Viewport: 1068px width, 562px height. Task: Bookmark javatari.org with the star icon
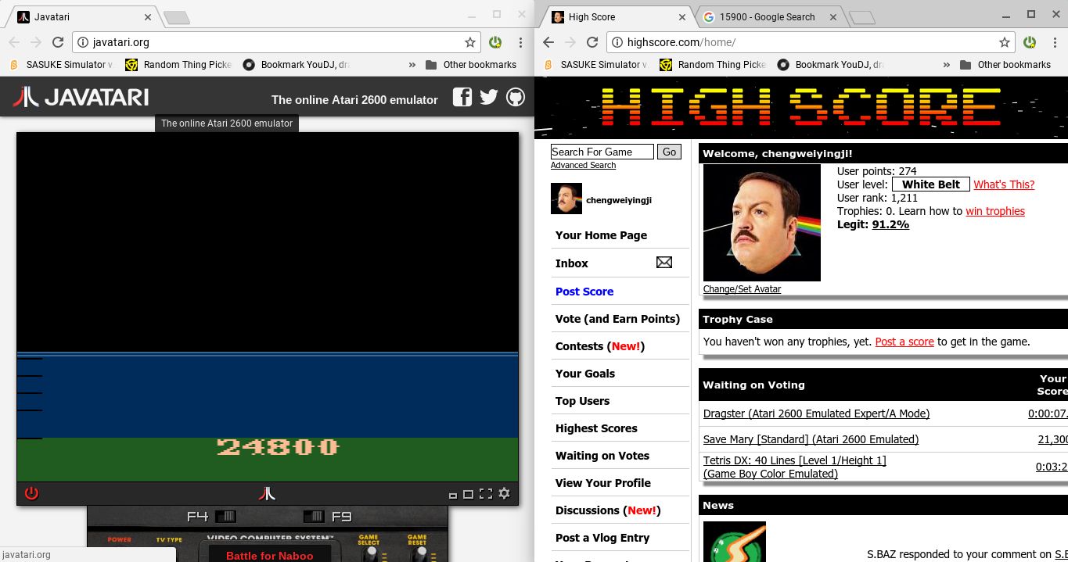pyautogui.click(x=469, y=42)
